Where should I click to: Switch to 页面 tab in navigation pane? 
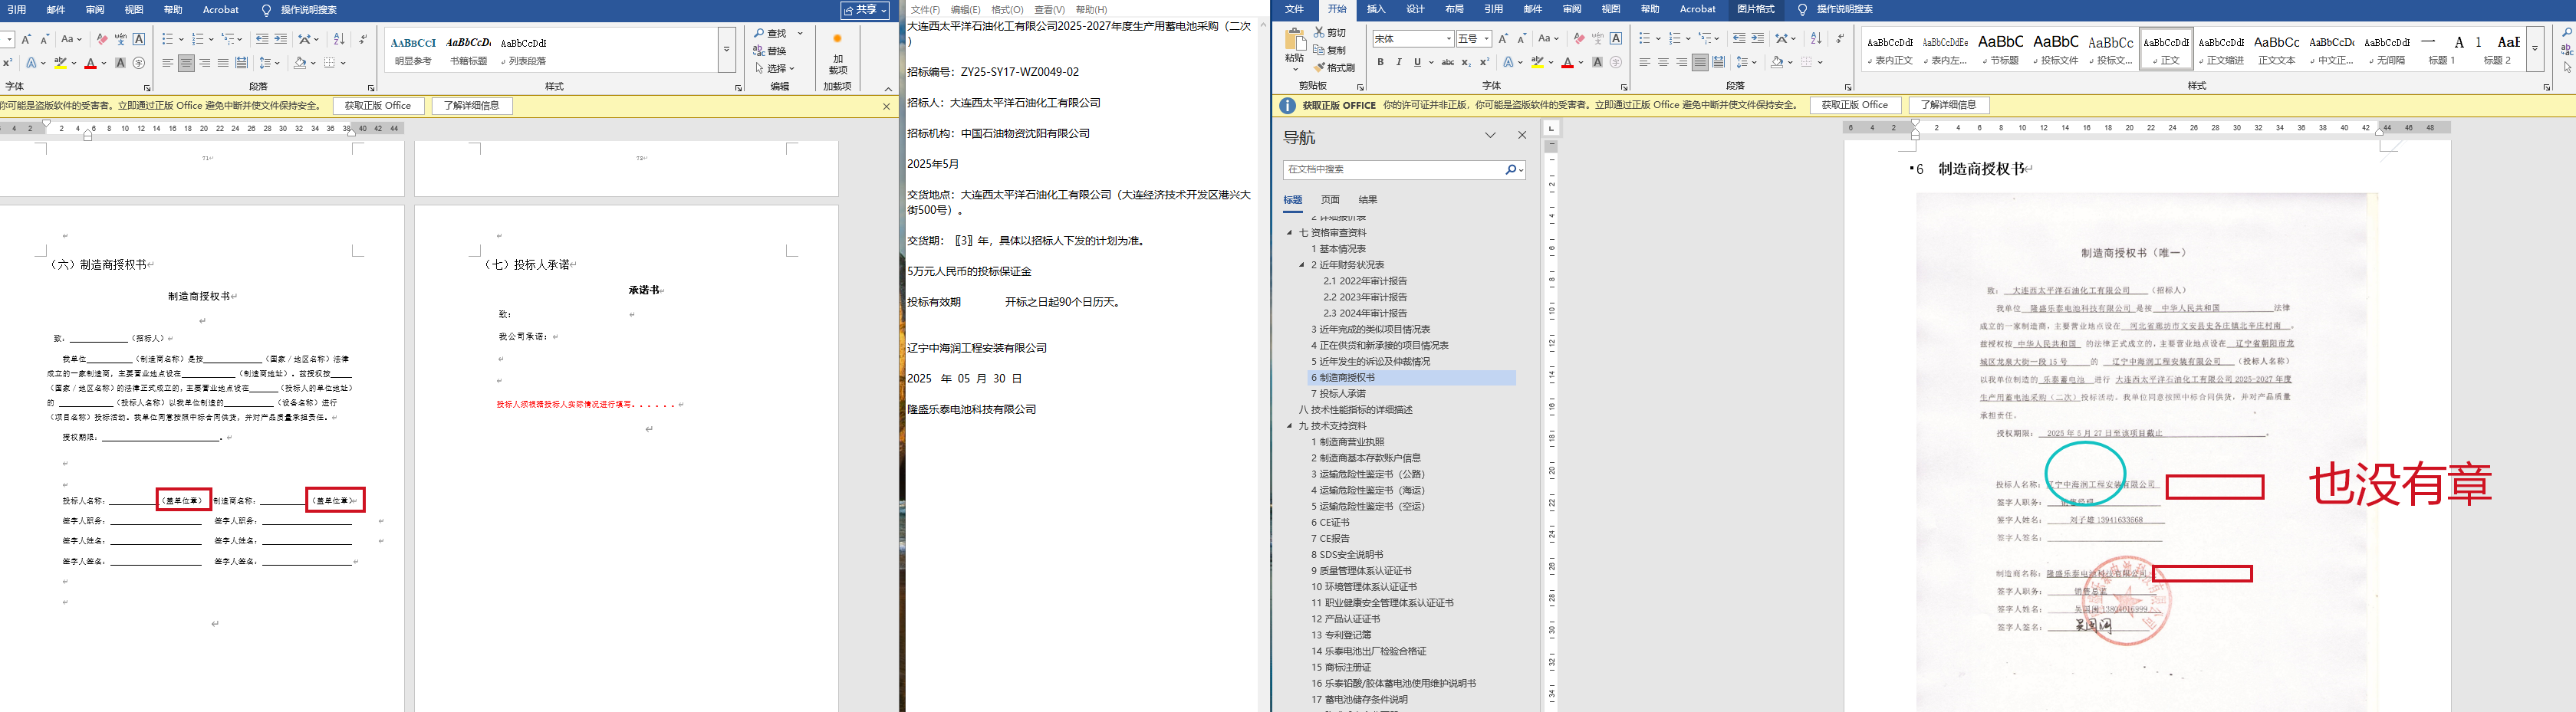(x=1330, y=200)
